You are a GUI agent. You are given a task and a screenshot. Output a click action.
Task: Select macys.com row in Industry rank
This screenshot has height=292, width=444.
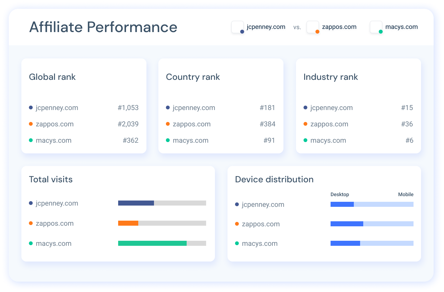pyautogui.click(x=358, y=140)
